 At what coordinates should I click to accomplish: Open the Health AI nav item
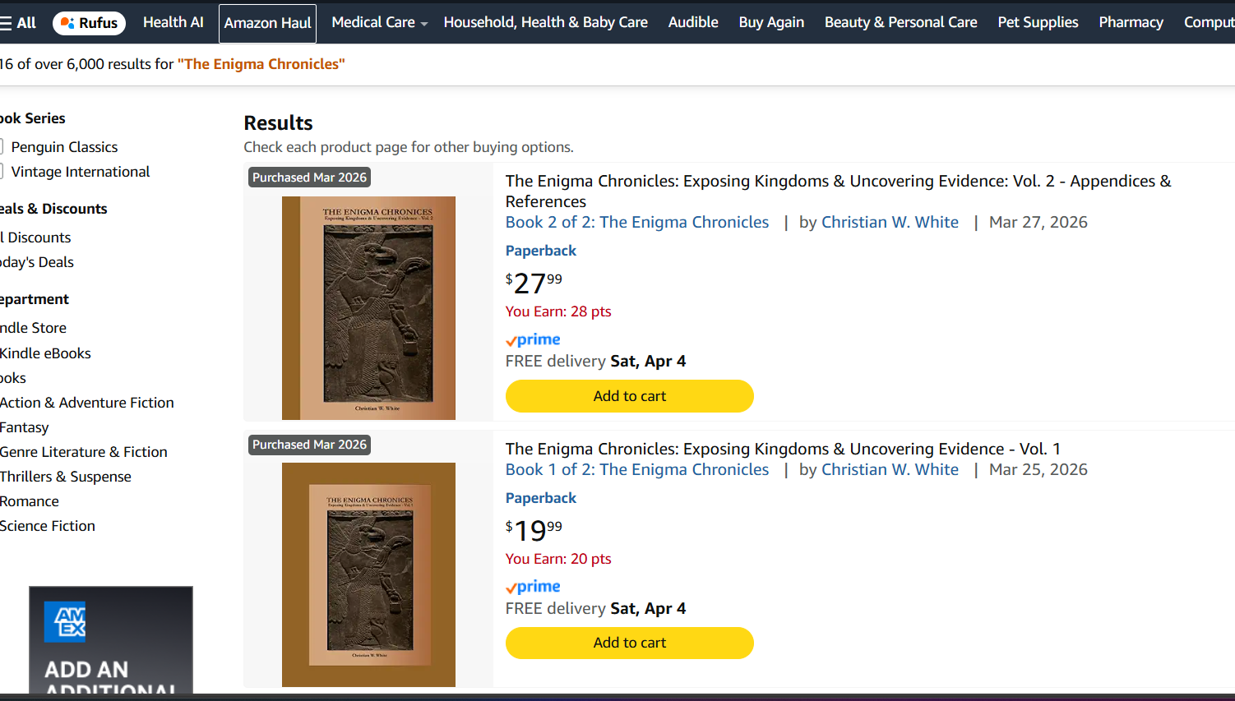(x=173, y=23)
